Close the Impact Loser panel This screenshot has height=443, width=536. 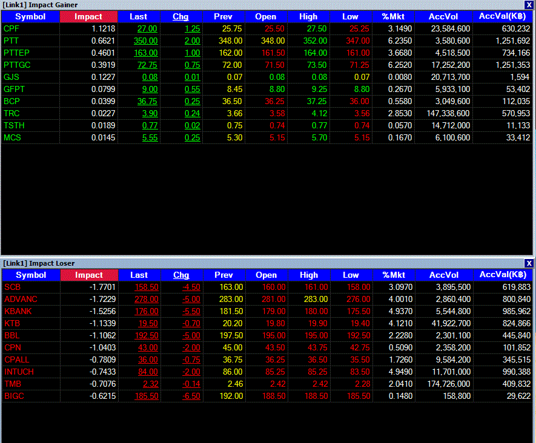[x=529, y=263]
